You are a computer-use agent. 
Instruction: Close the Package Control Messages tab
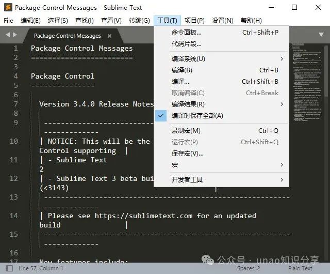coord(109,36)
